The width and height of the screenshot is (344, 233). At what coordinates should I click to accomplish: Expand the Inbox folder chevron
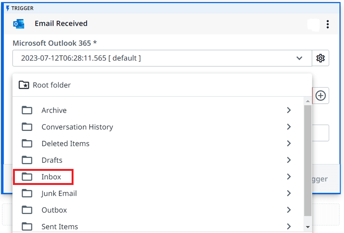pos(289,177)
